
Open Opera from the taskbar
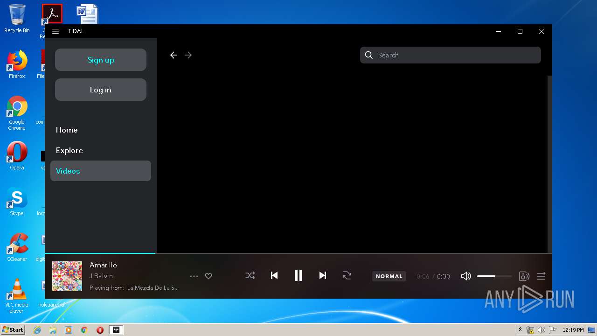tap(100, 330)
